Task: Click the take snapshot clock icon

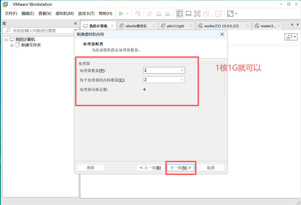Action: click(x=150, y=13)
